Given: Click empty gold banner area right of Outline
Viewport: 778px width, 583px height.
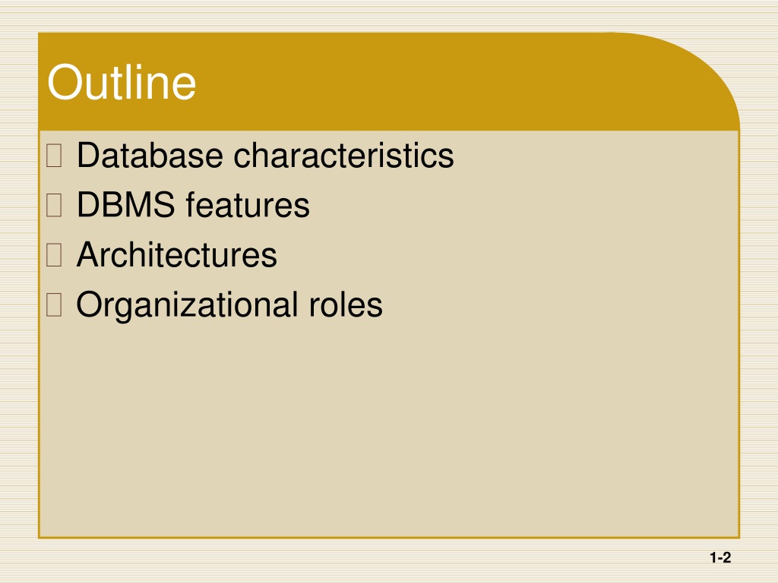Looking at the screenshot, I should click(422, 82).
